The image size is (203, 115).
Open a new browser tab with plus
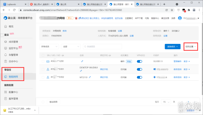tap(164, 4)
